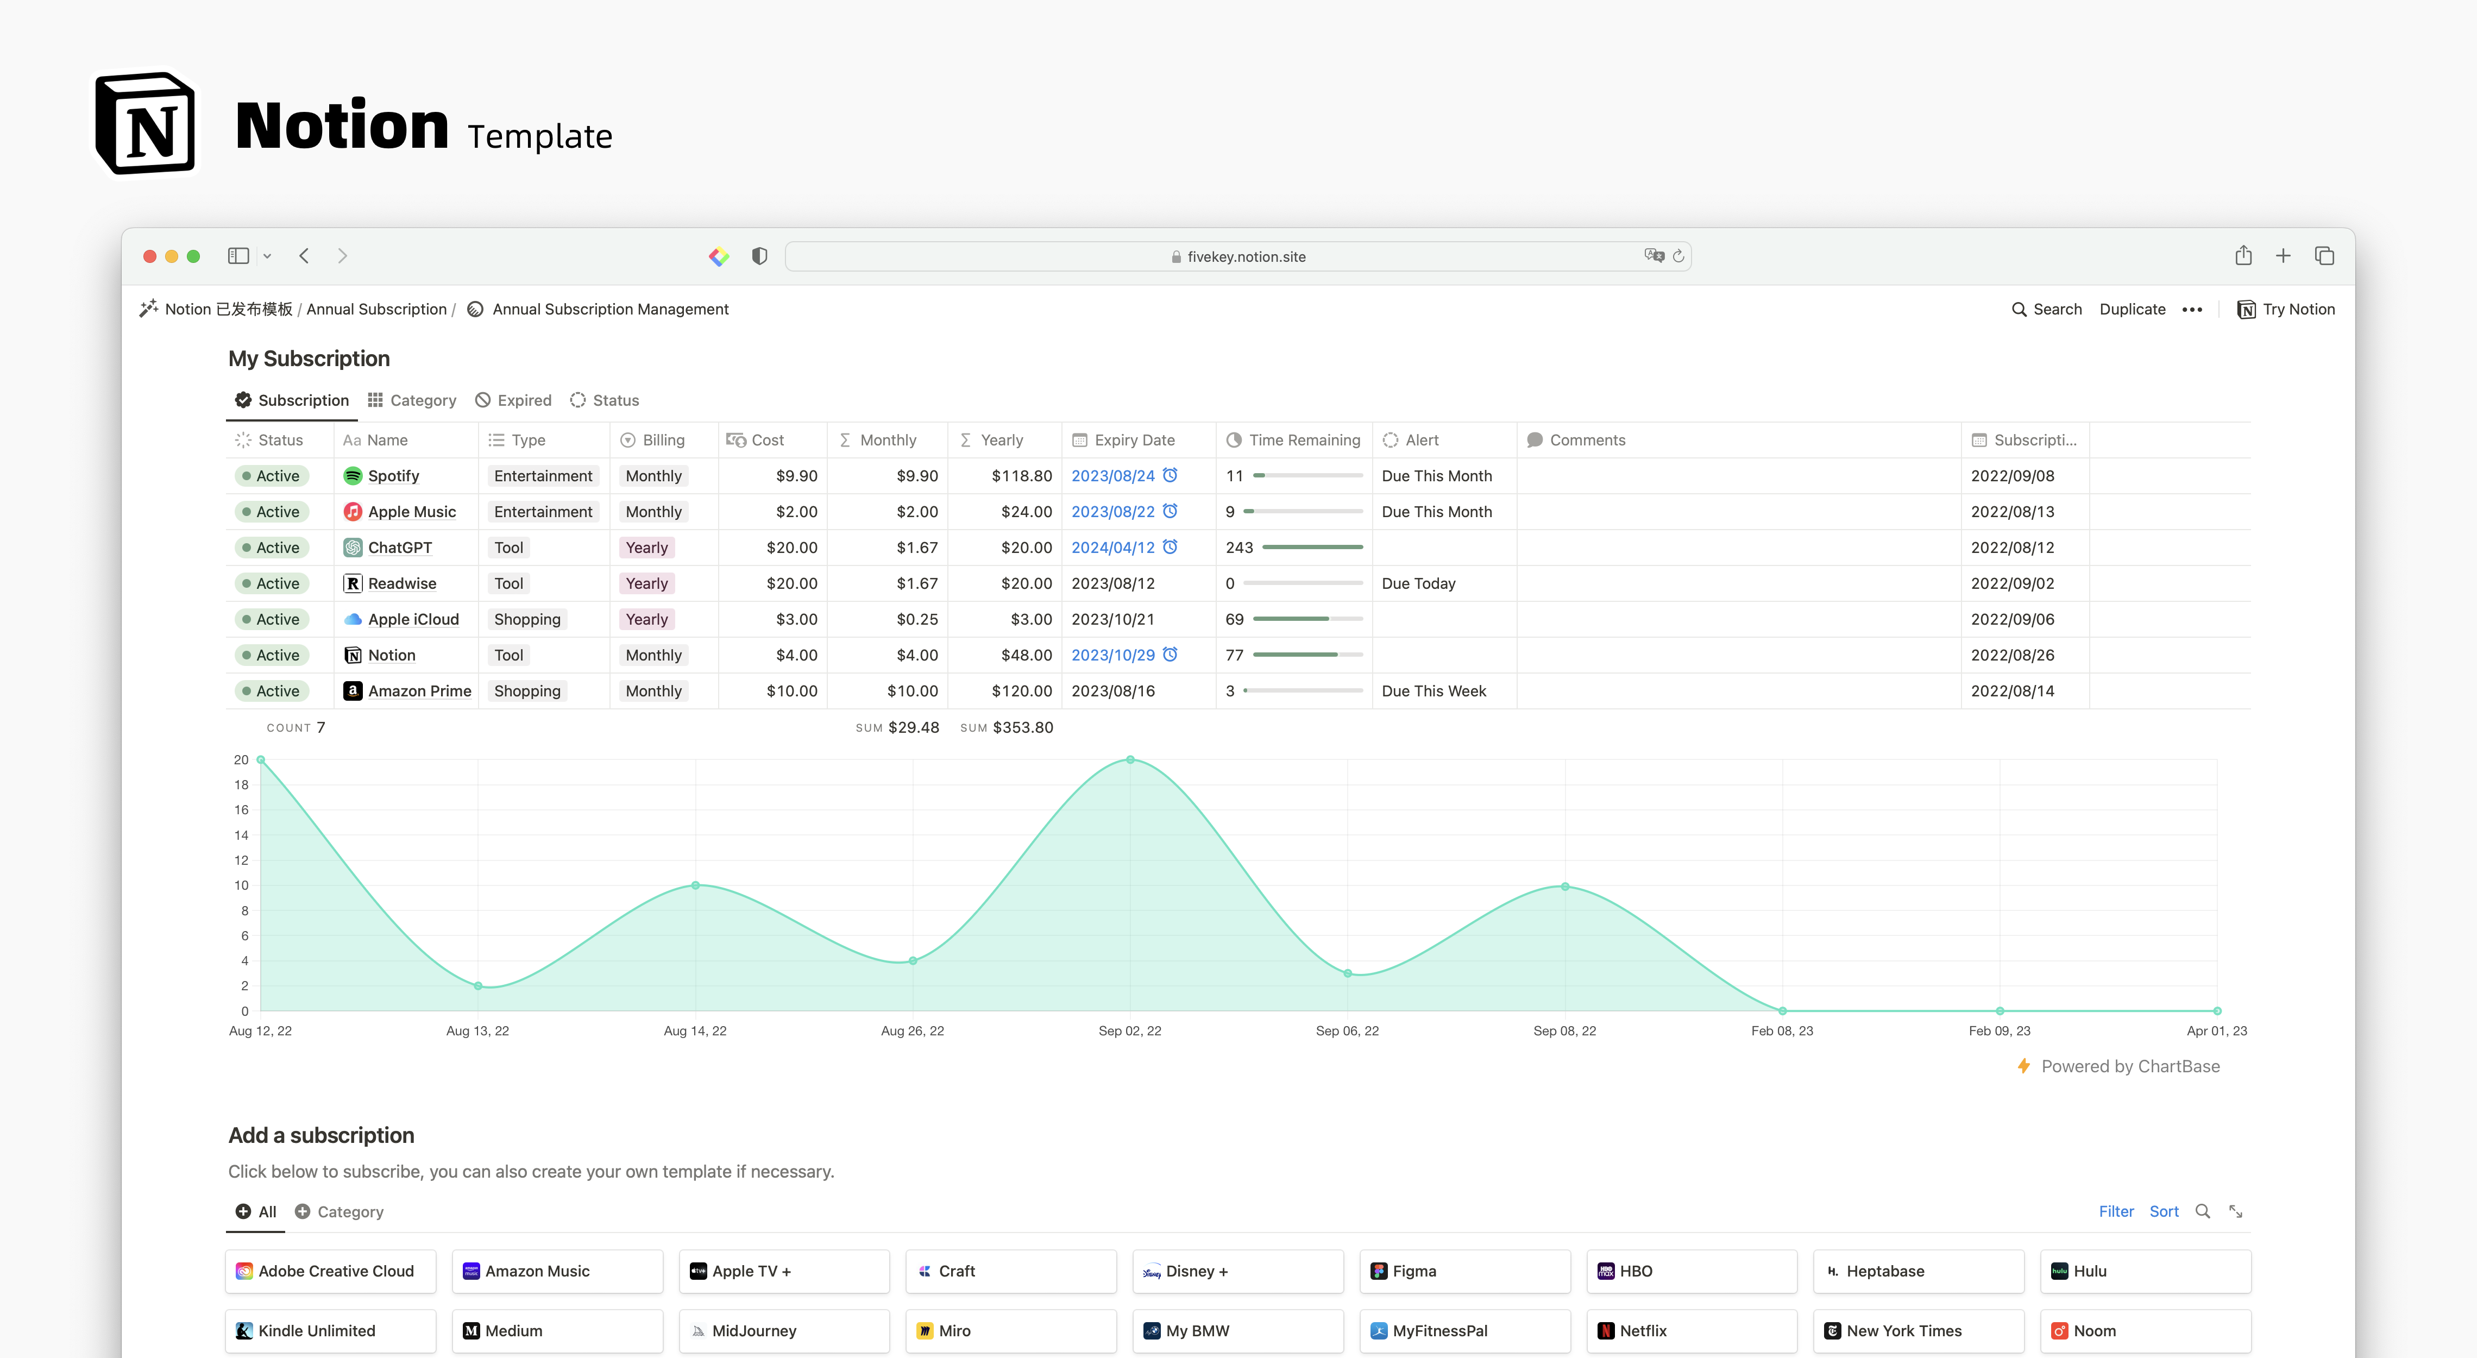Open the Safari share icon
This screenshot has width=2477, height=1358.
coord(2243,255)
